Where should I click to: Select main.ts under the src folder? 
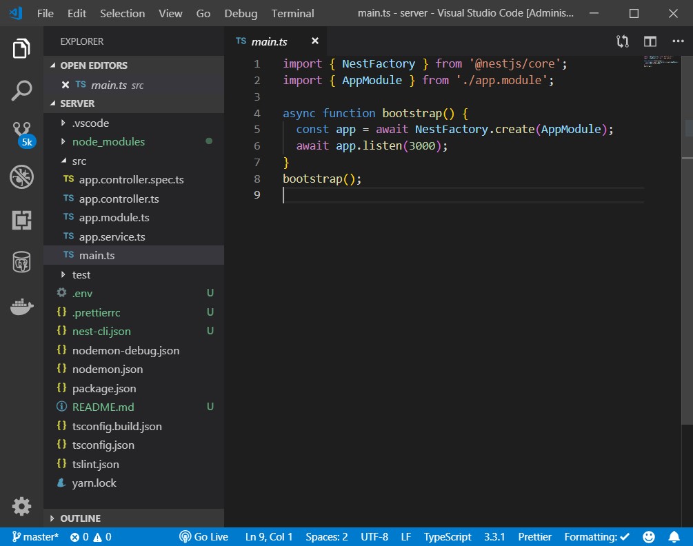tap(134, 255)
